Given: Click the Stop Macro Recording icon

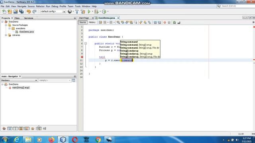Looking at the screenshot, I should coord(169,23).
